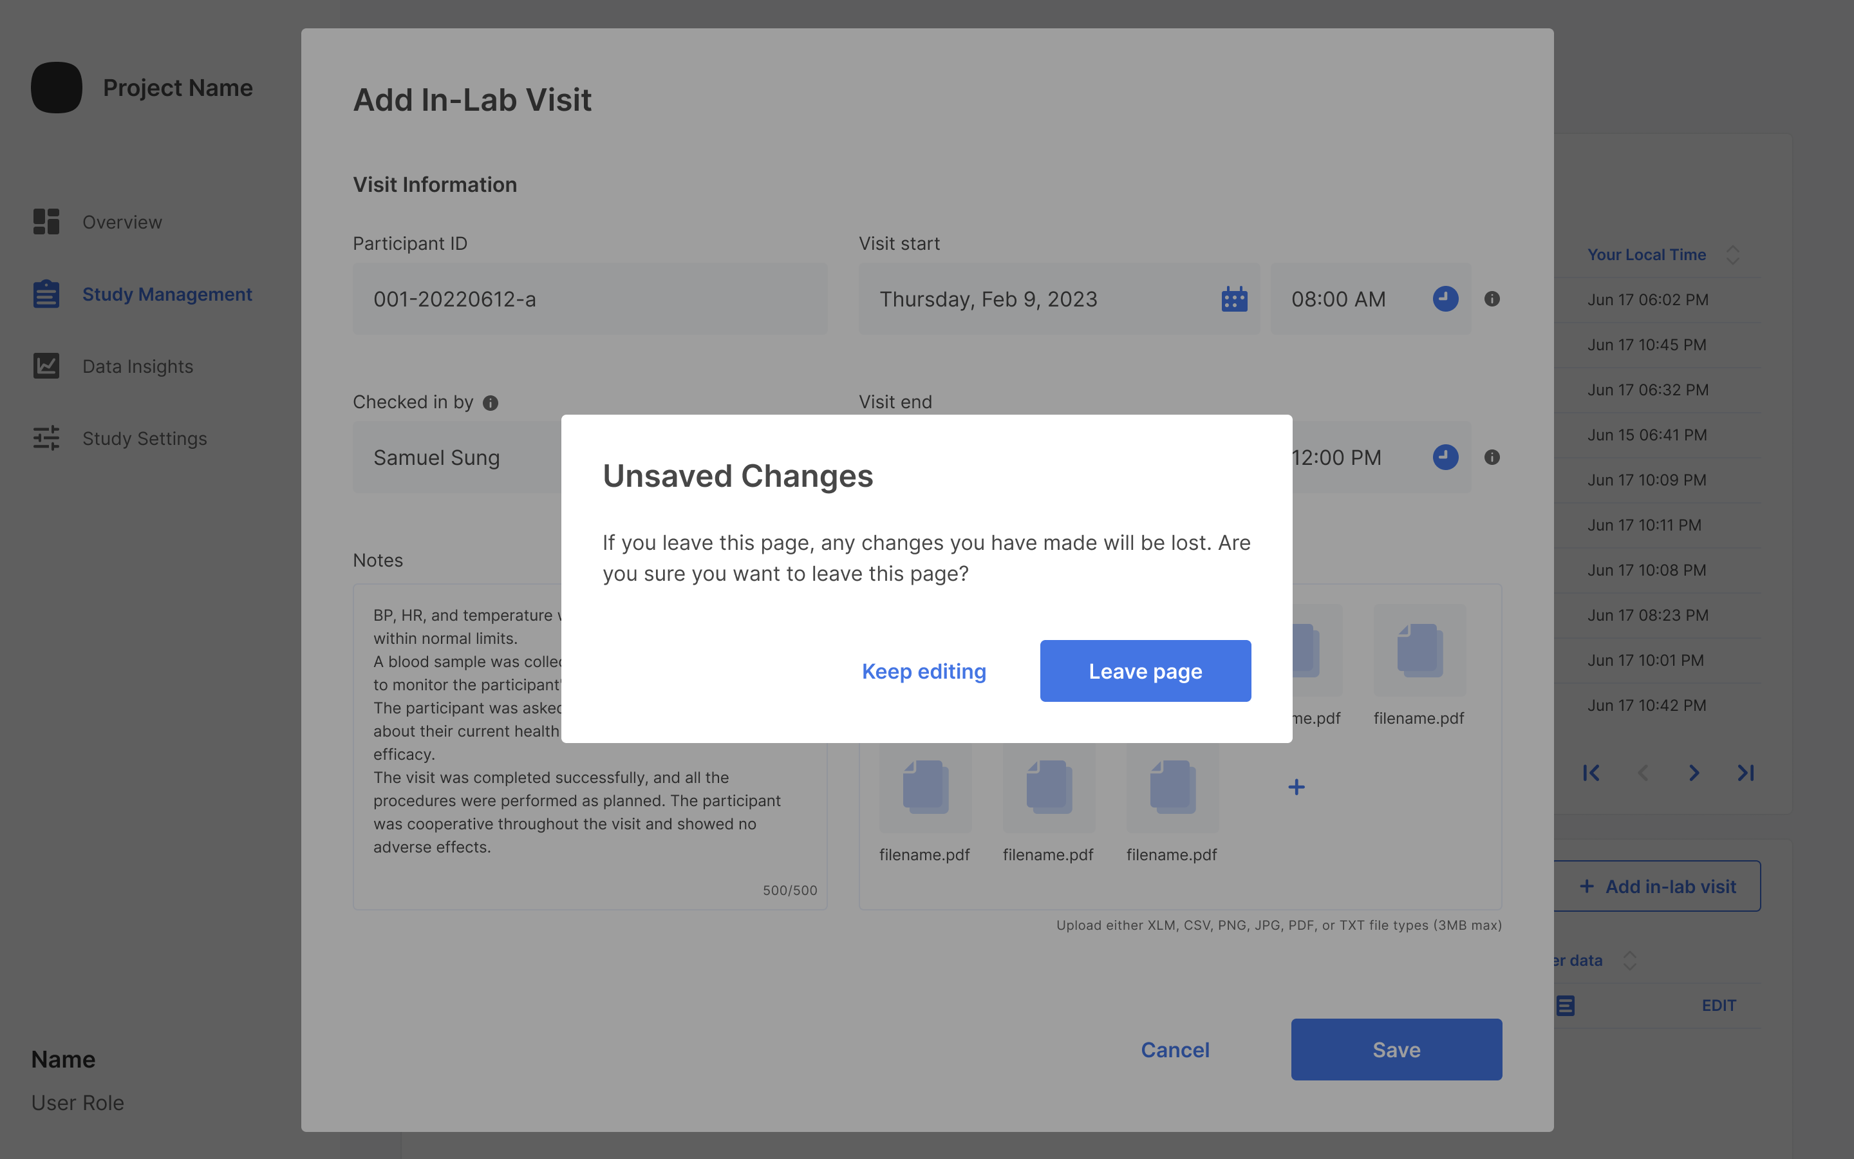Open the clock picker for 08:00 AM
The height and width of the screenshot is (1159, 1854).
click(x=1445, y=299)
